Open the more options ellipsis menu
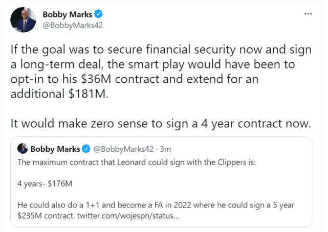This screenshot has width=328, height=232. 308,13
